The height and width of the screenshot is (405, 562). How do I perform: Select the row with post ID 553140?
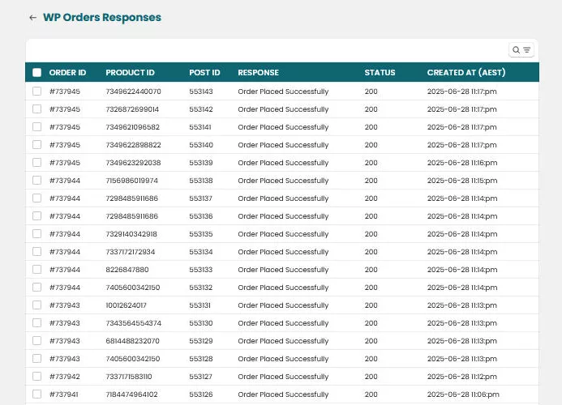pyautogui.click(x=37, y=145)
